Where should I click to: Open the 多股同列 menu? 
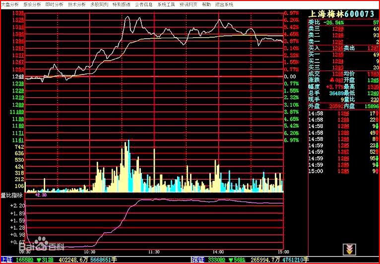[99, 4]
